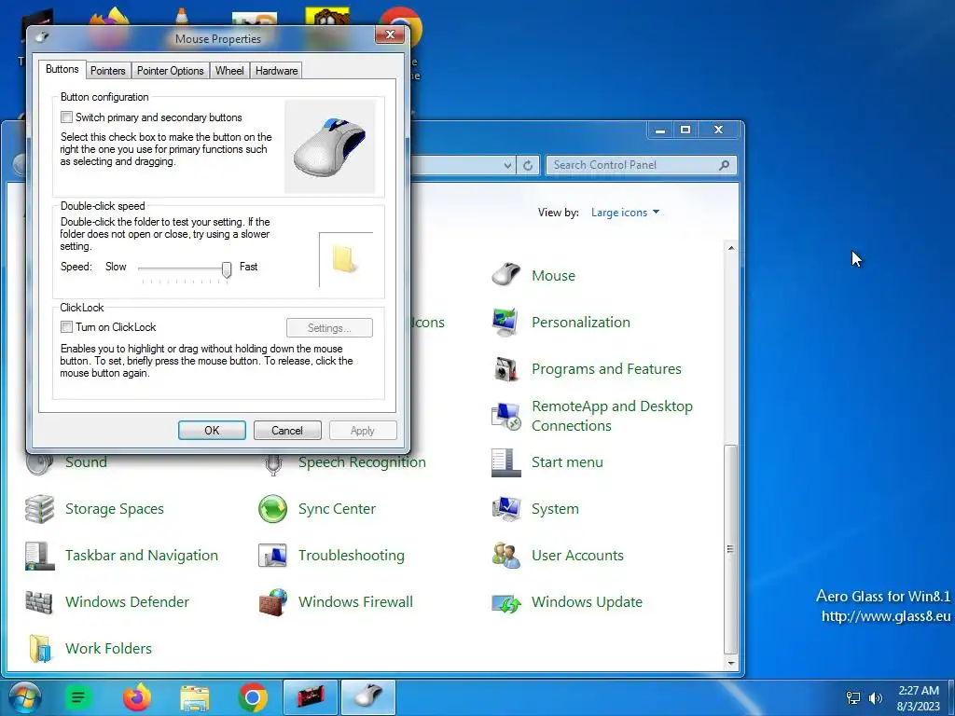Click the Control Panel scrollbar up arrow
This screenshot has width=955, height=716.
731,248
